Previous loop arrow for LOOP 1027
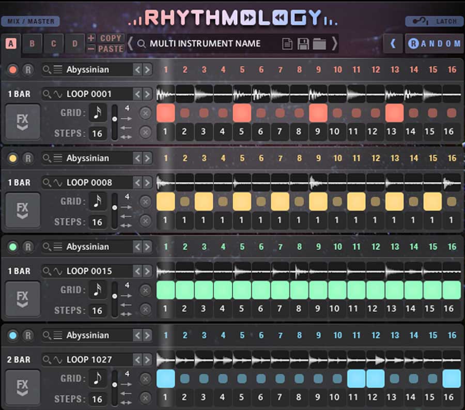 (x=137, y=360)
